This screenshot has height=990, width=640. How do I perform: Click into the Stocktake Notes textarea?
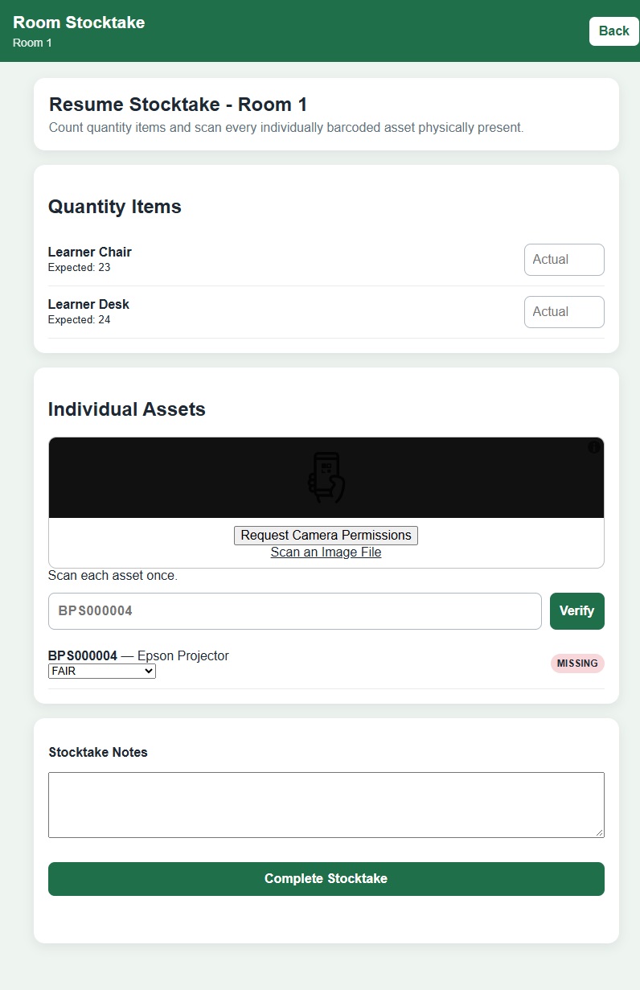(326, 805)
